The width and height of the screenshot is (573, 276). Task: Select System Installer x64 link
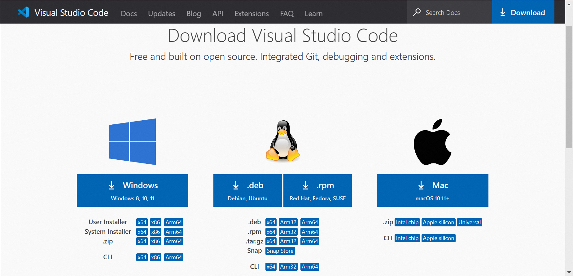(142, 232)
